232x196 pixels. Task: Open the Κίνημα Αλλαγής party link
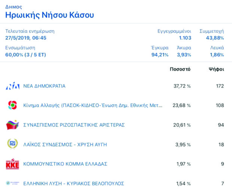pyautogui.click(x=93, y=106)
